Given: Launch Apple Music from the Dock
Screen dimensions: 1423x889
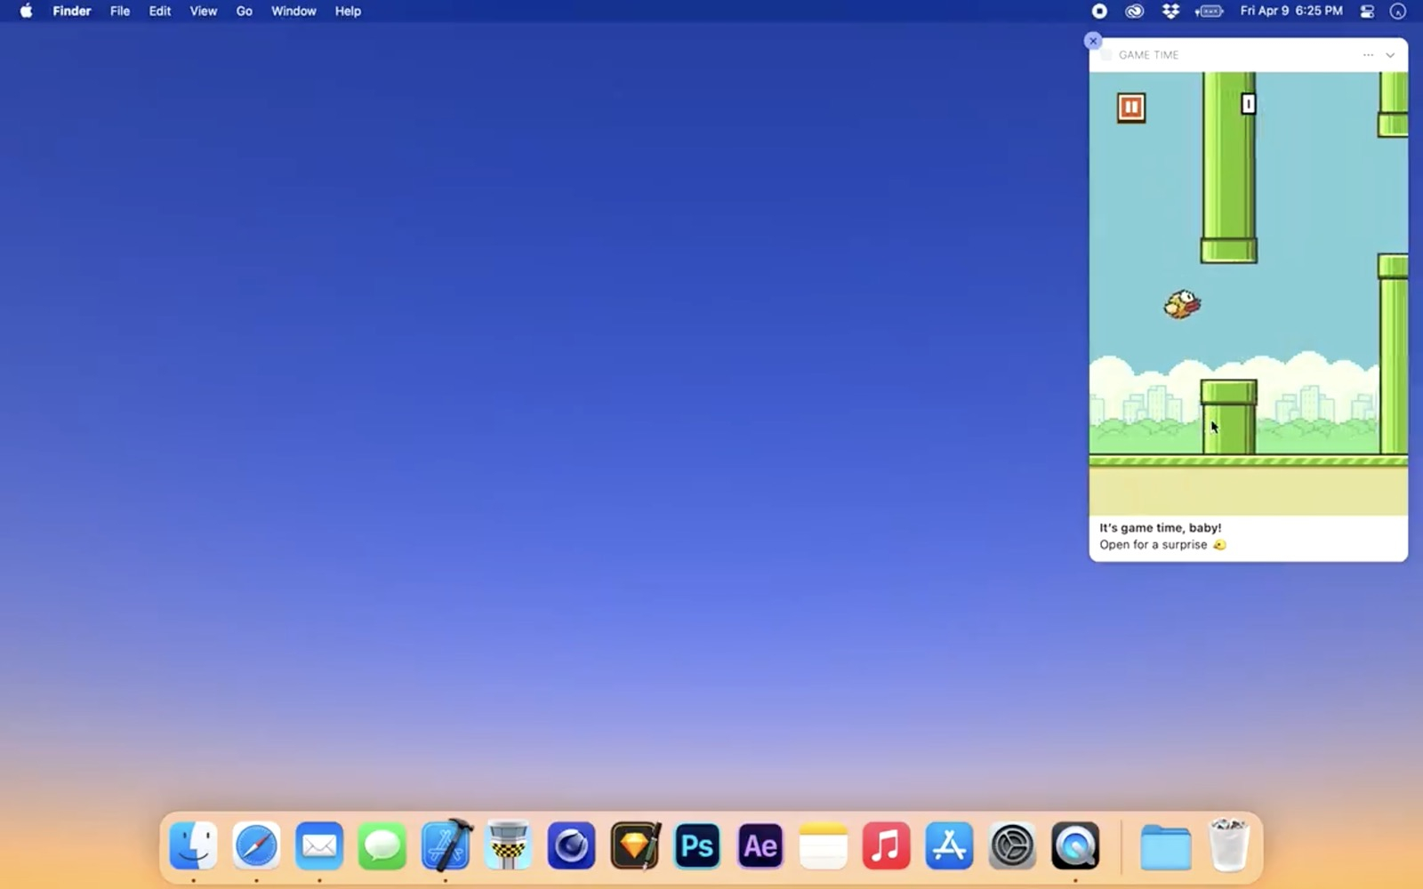Looking at the screenshot, I should click(x=888, y=845).
